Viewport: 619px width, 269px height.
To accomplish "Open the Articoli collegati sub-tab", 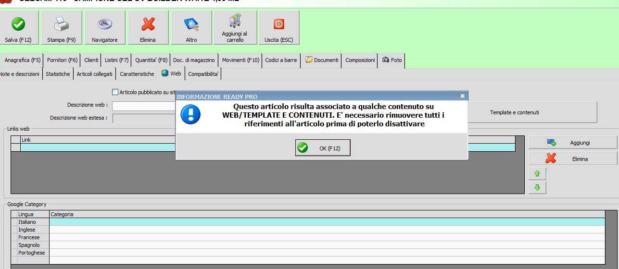I will point(95,74).
